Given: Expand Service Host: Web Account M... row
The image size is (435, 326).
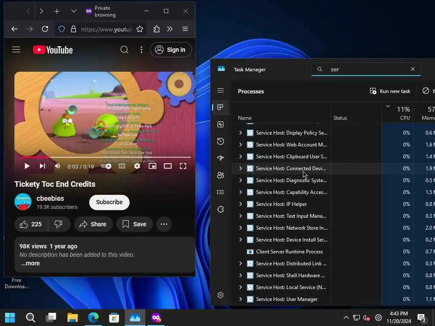Looking at the screenshot, I should tap(240, 145).
